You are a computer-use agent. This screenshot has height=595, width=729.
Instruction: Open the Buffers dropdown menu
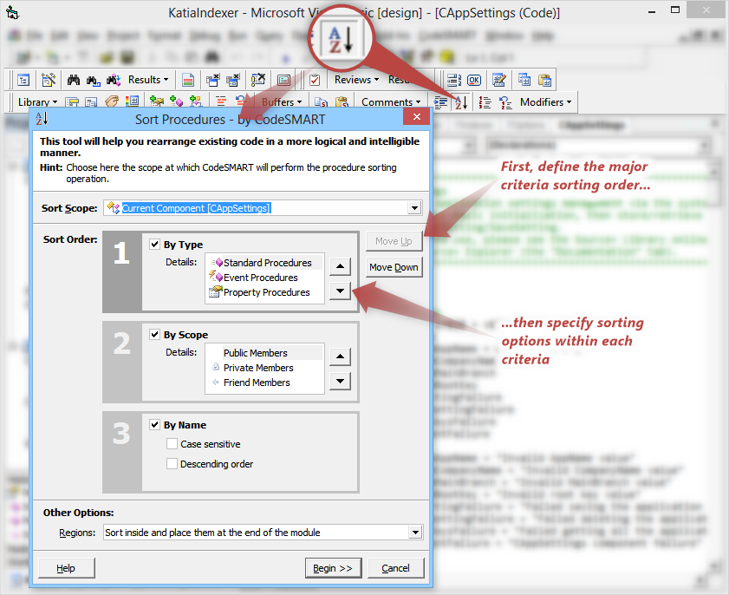tap(282, 101)
